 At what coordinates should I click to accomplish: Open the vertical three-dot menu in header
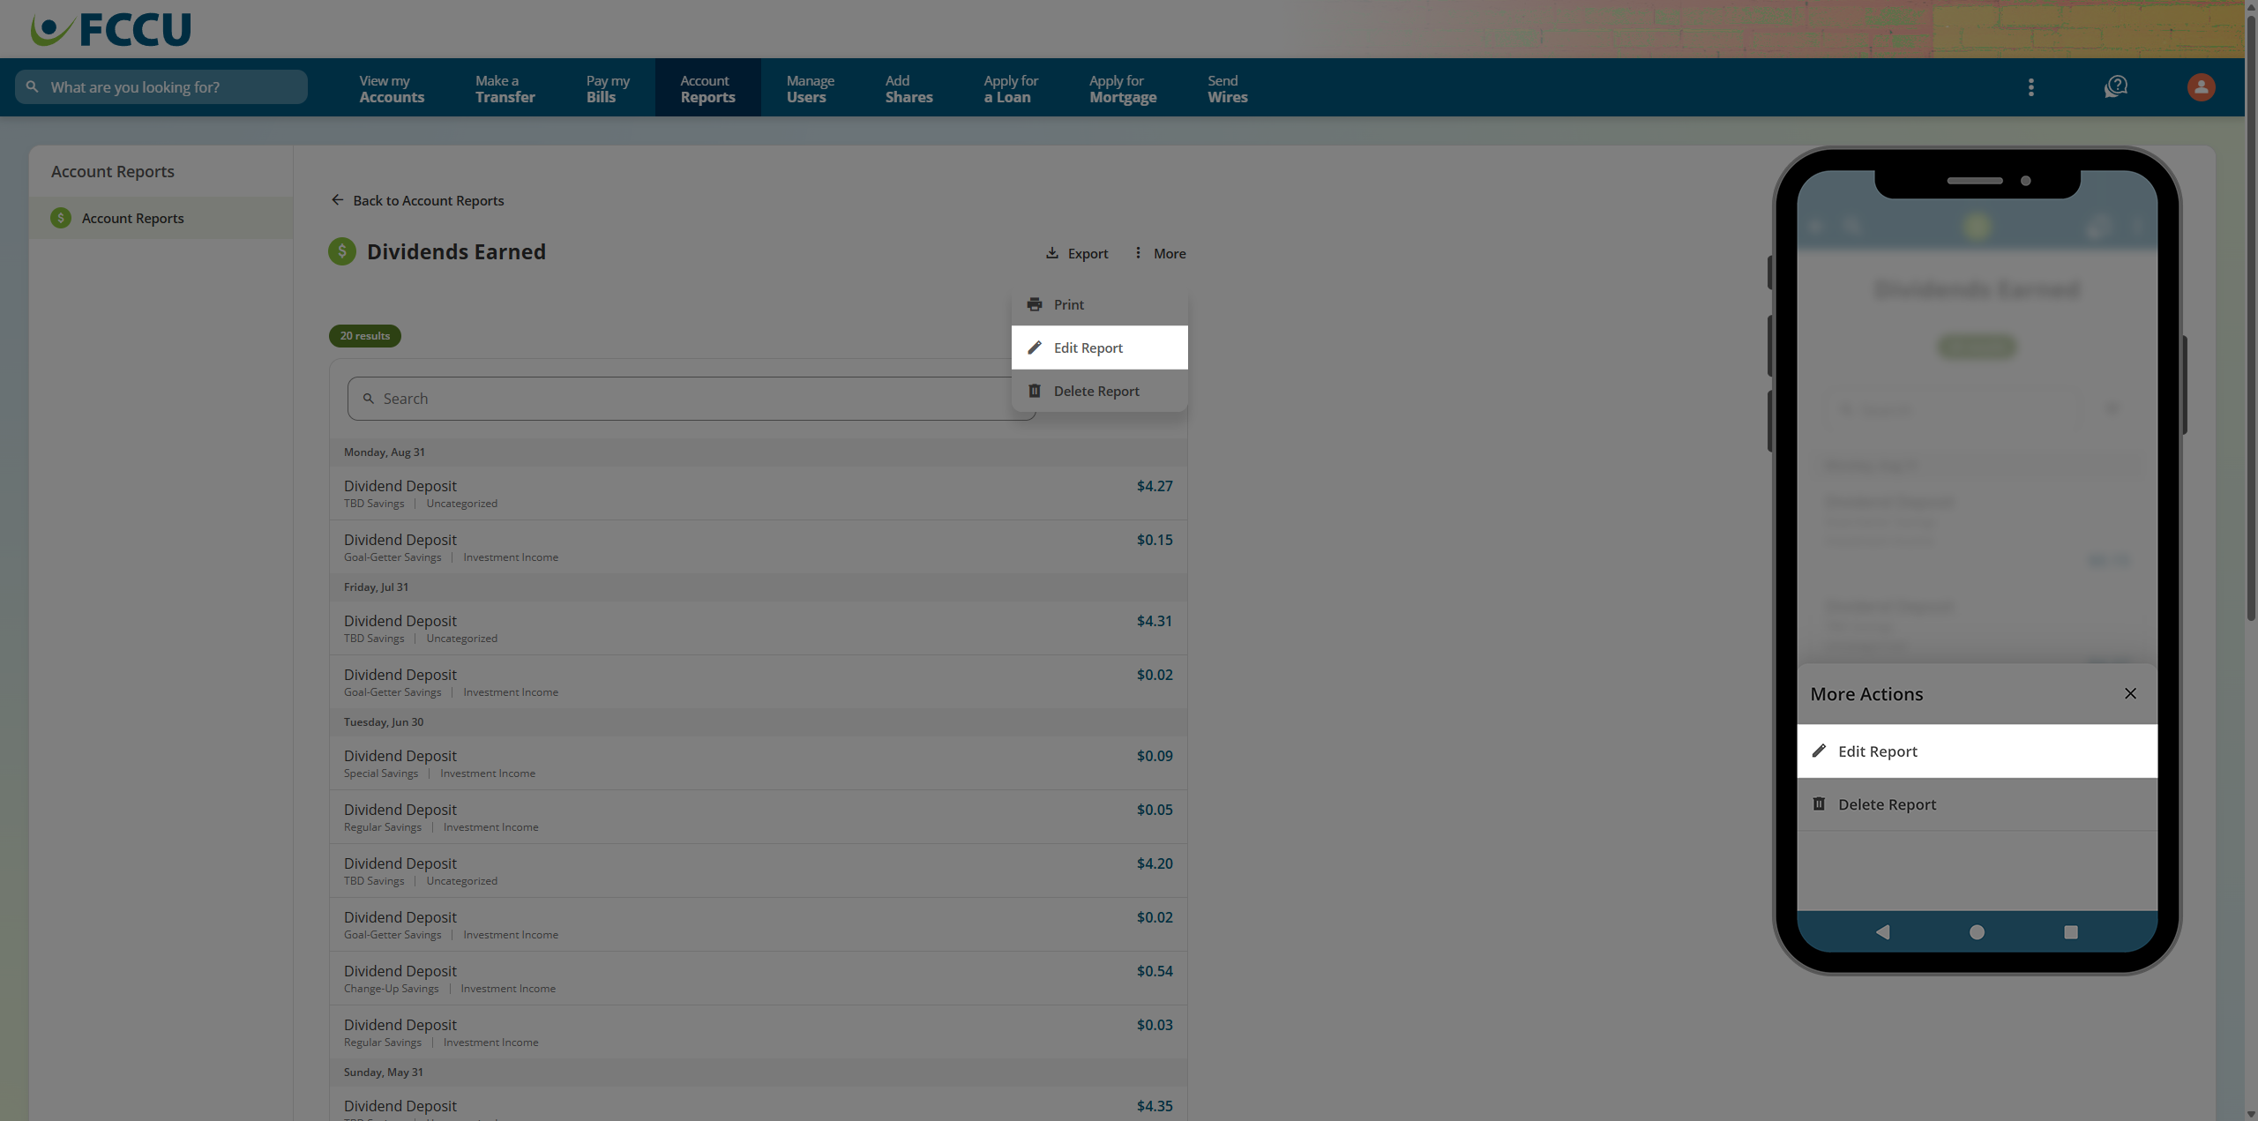(2030, 87)
